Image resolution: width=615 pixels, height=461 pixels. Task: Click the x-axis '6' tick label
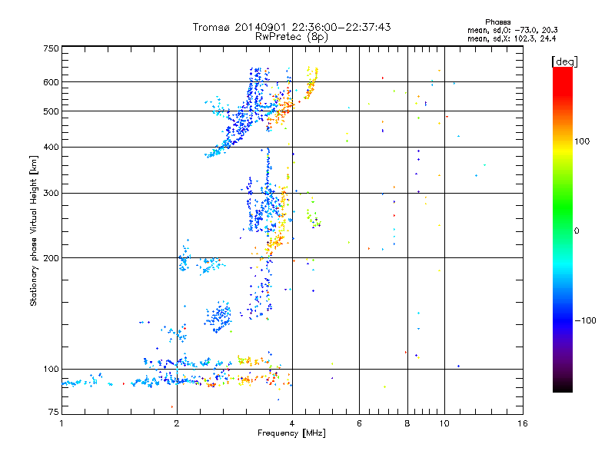(x=359, y=423)
